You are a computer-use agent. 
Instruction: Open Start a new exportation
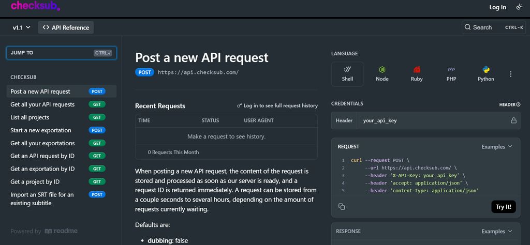[62, 130]
